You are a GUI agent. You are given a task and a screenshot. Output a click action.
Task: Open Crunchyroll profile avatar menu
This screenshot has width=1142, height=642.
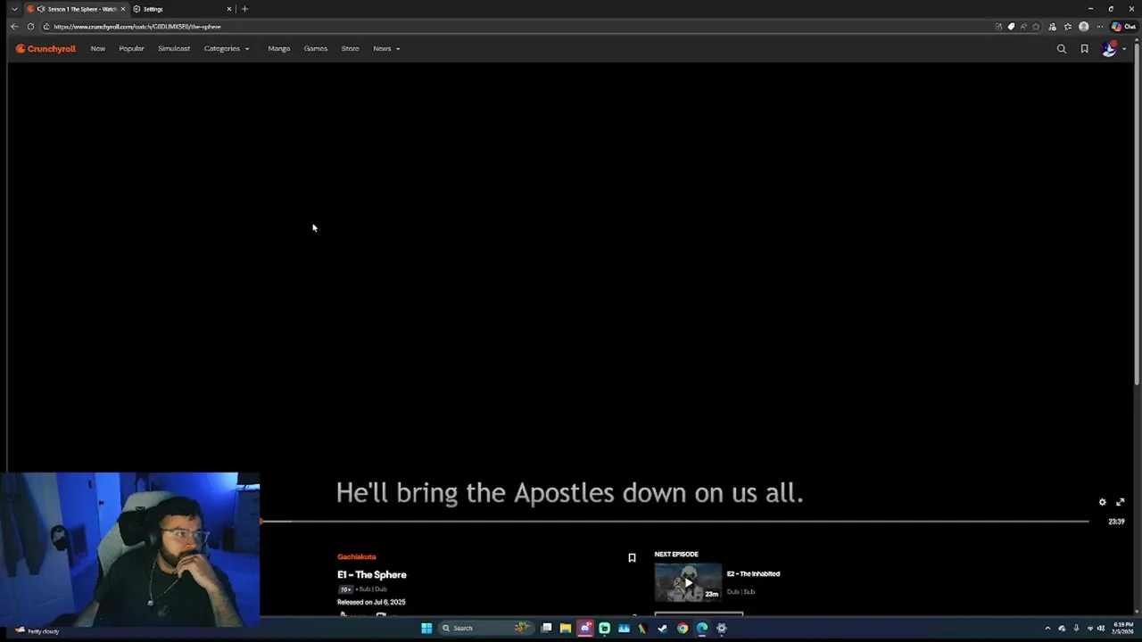coord(1109,49)
